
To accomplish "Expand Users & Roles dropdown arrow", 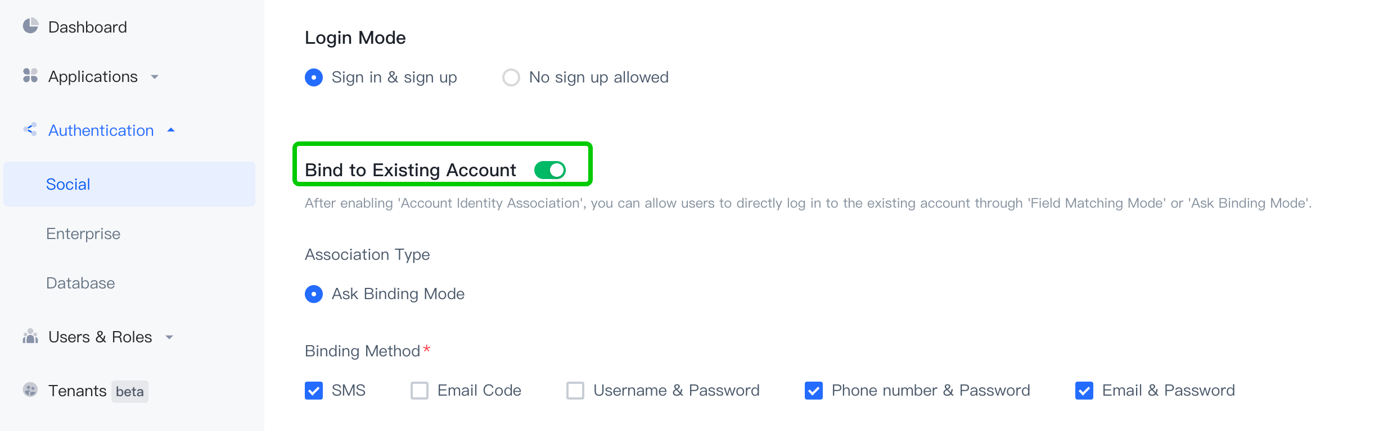I will [169, 337].
